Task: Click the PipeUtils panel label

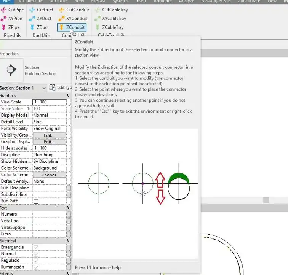Action: [x=12, y=35]
